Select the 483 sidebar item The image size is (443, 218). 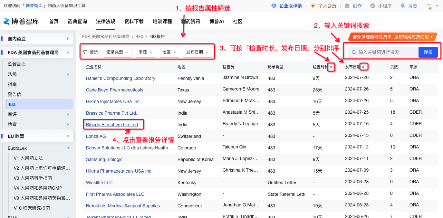(x=39, y=104)
